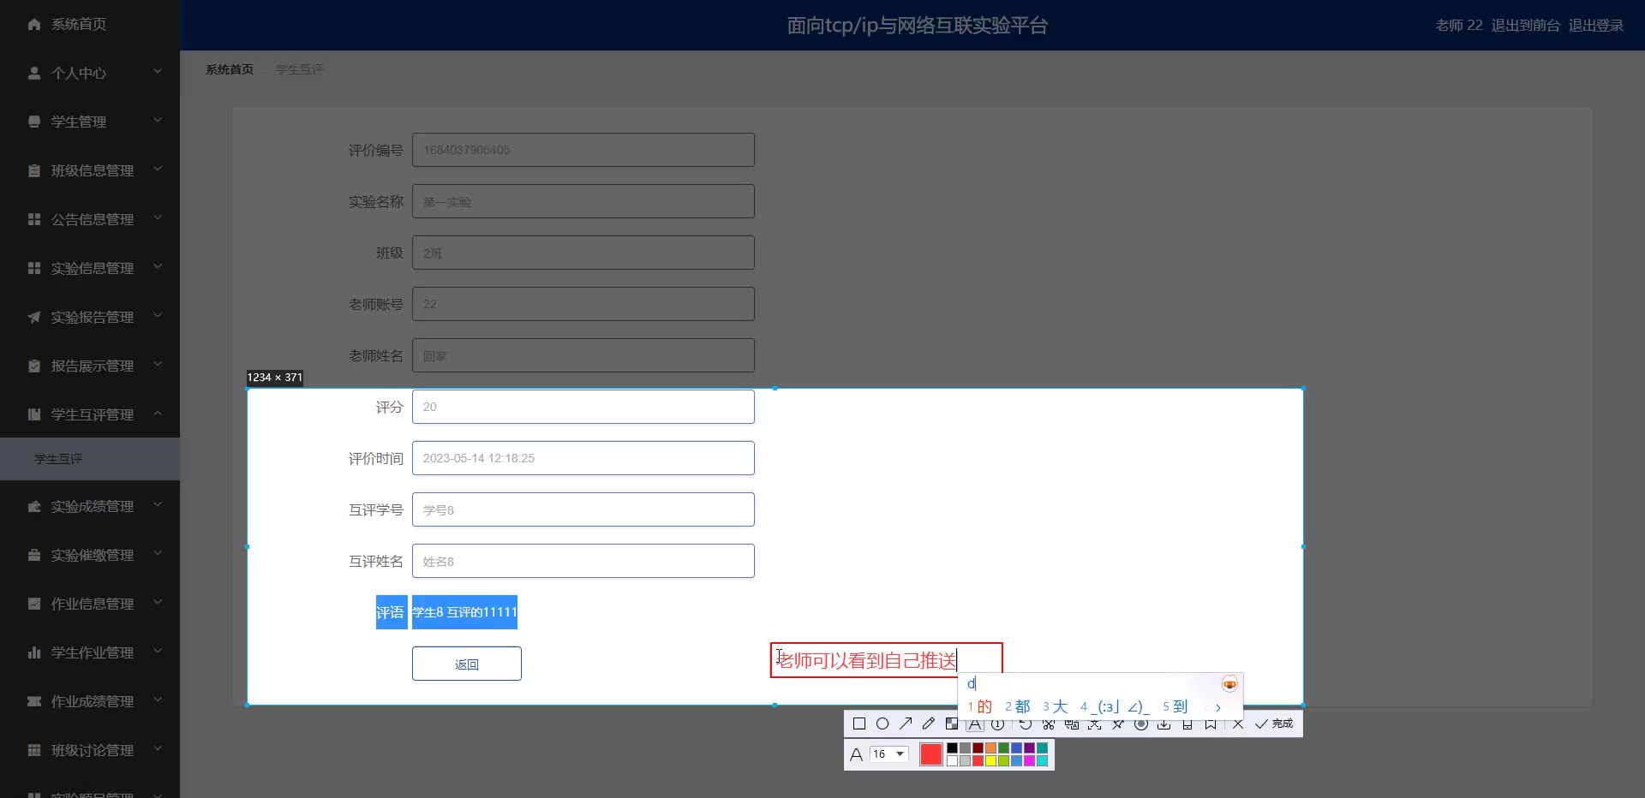Choose IME candidate 5 到
This screenshot has width=1645, height=798.
point(1175,707)
